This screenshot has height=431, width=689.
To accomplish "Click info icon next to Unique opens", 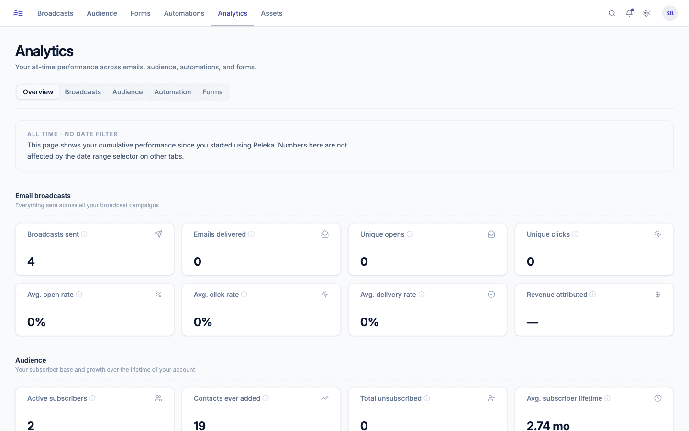I will coord(410,234).
